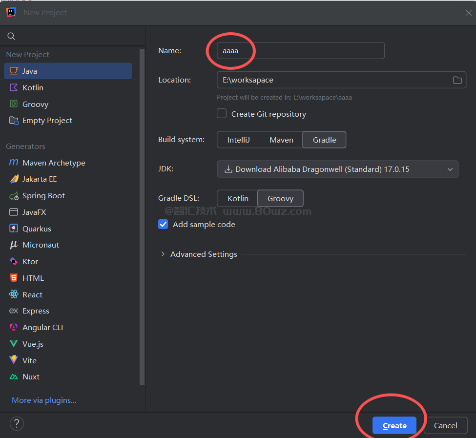
Task: Choose Gradle build system
Action: [325, 140]
